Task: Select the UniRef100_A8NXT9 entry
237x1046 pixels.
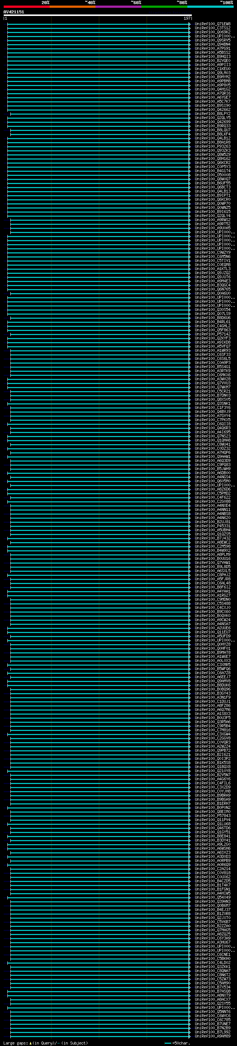Action: pyautogui.click(x=213, y=995)
